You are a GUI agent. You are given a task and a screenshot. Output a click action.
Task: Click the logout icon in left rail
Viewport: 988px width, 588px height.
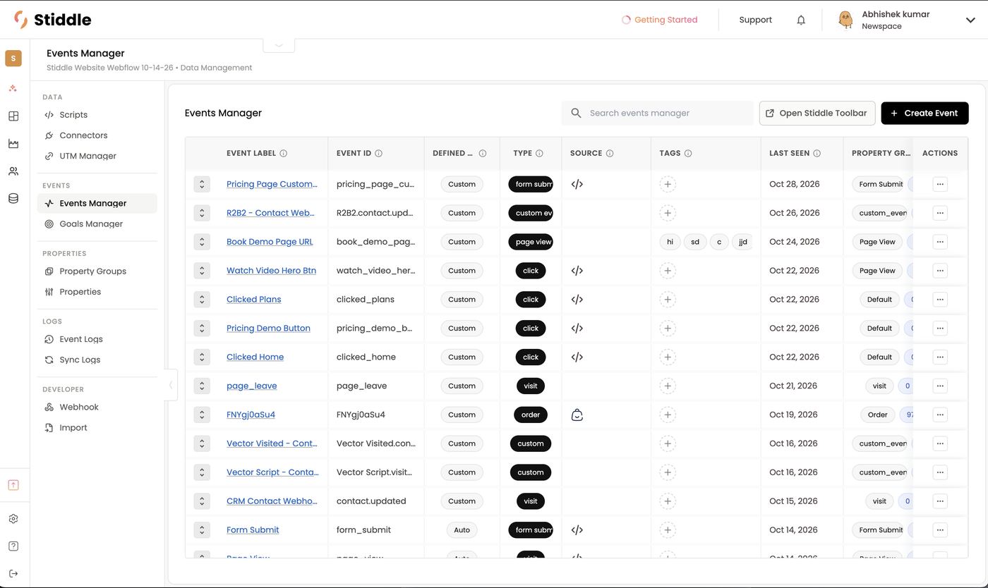click(x=13, y=574)
